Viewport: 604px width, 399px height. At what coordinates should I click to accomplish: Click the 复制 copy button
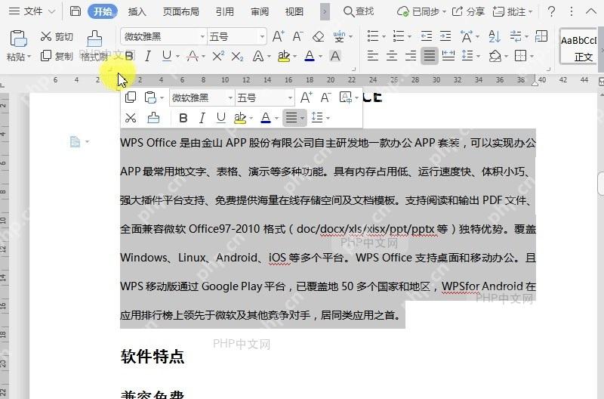coord(57,56)
